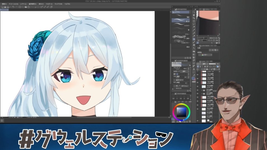267x150 pixels.
Task: Hide layer レイヤー 21
Action: coord(198,97)
